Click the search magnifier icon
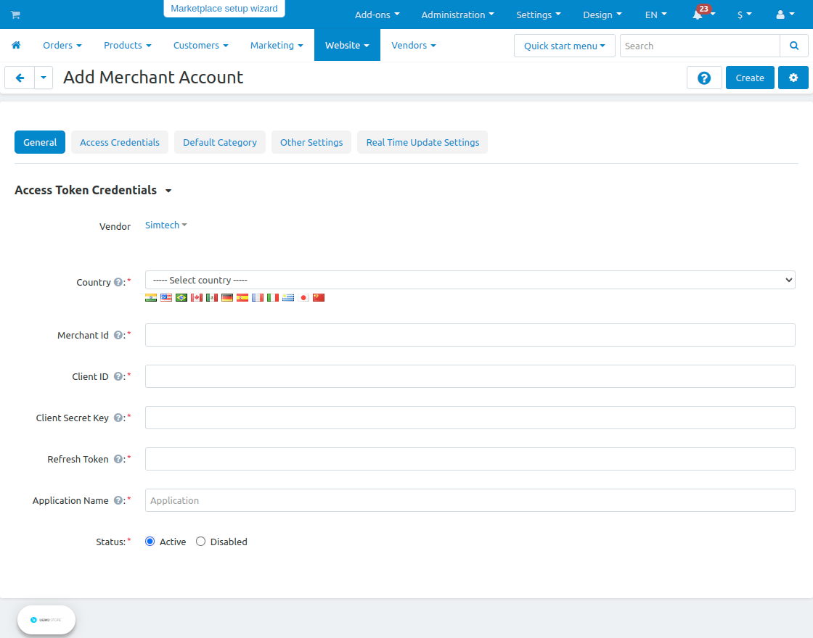Image resolution: width=813 pixels, height=638 pixels. pyautogui.click(x=794, y=45)
